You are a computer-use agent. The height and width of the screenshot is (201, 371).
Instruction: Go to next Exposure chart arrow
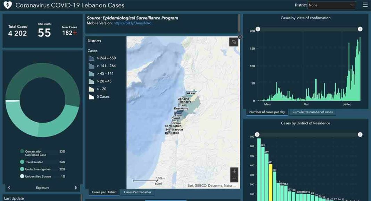click(x=76, y=187)
